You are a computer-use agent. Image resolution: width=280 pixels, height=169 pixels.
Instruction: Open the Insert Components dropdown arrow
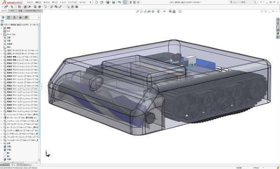pyautogui.click(x=8, y=7)
